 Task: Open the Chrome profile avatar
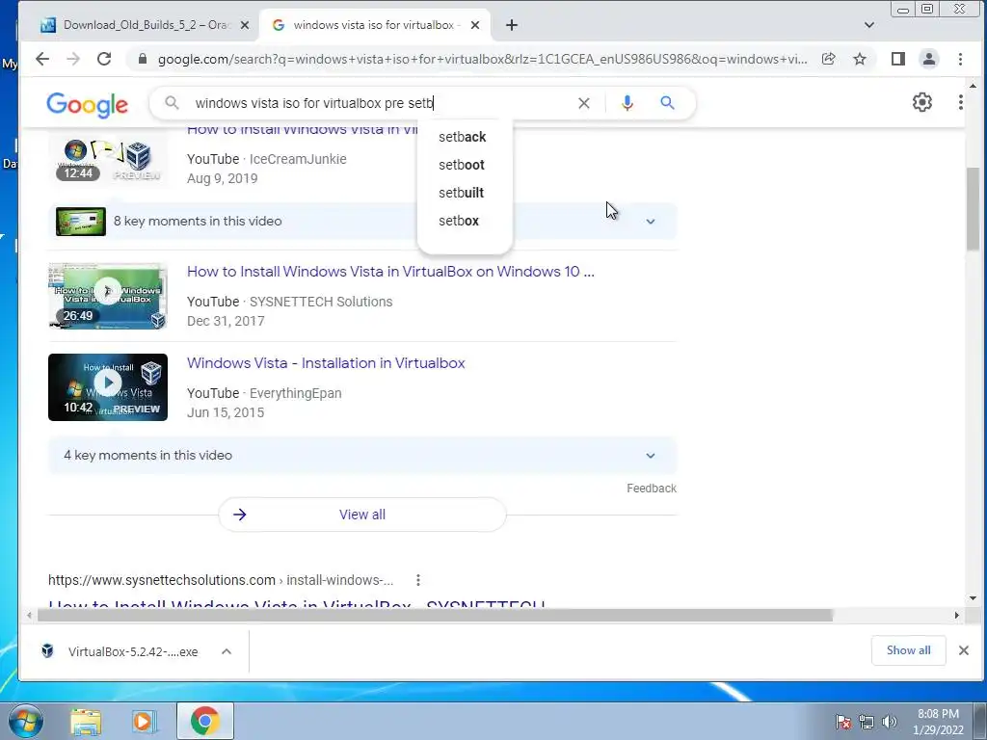(929, 59)
